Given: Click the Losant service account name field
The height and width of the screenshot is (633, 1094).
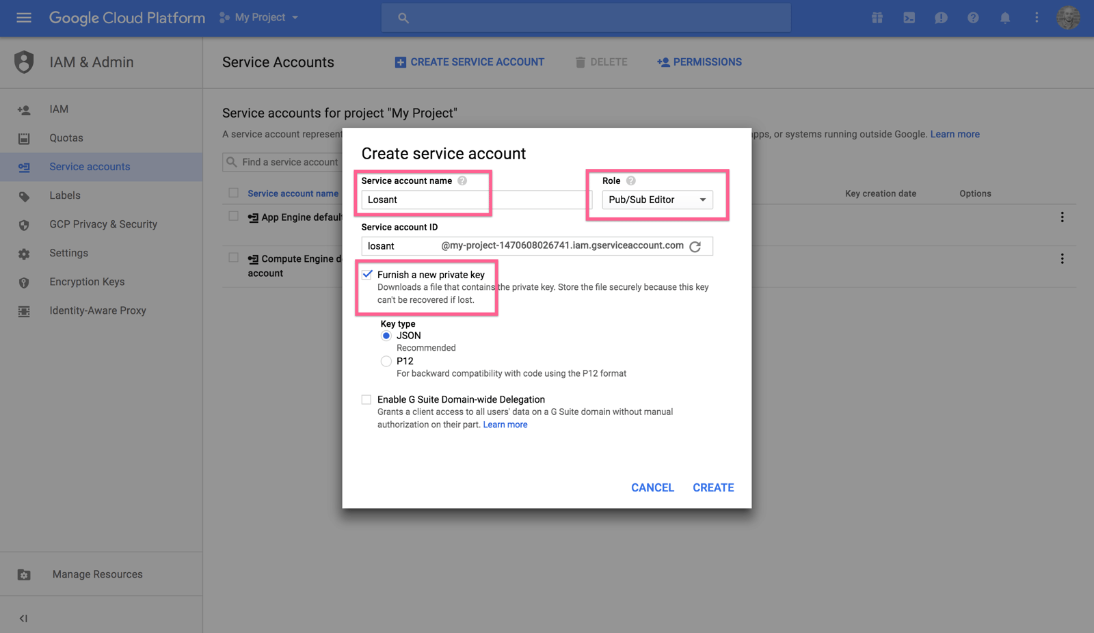Looking at the screenshot, I should click(x=423, y=200).
